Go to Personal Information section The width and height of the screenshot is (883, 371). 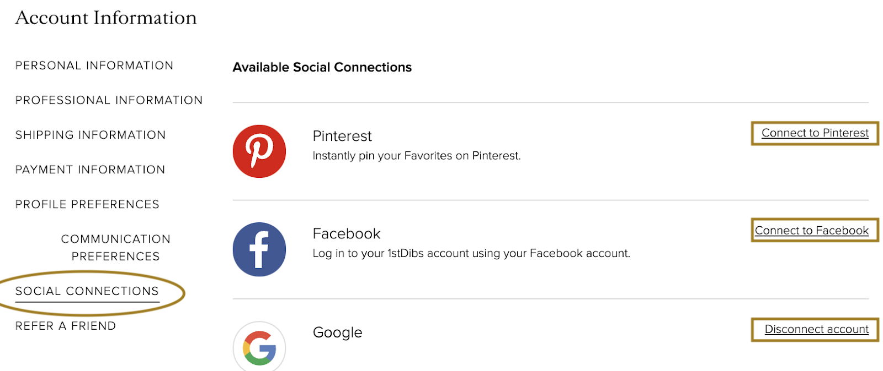pyautogui.click(x=94, y=66)
